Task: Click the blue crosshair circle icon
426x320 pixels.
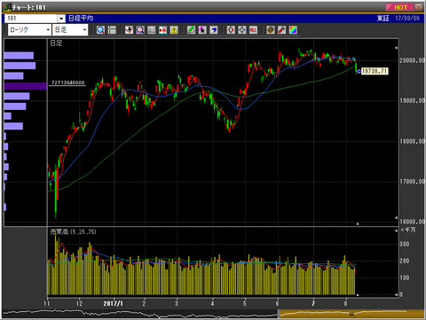Action: tap(242, 30)
